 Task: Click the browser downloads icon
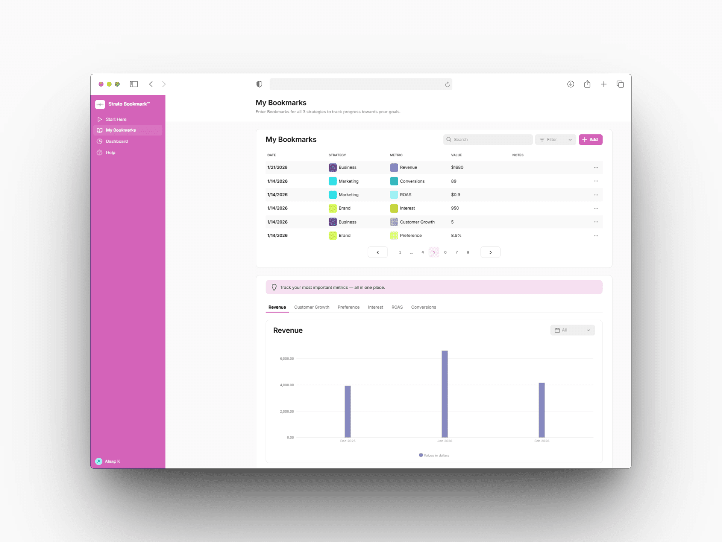570,84
